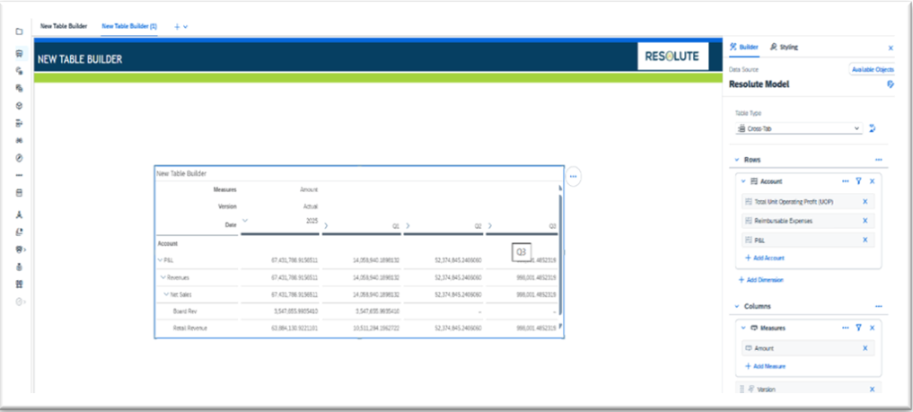Screen dimensions: 913x412
Task: Click Add Account link
Action: [765, 258]
